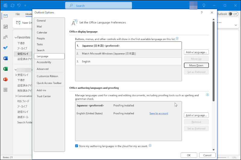
Task: Select Search options category
Action: pyautogui.click(x=49, y=50)
